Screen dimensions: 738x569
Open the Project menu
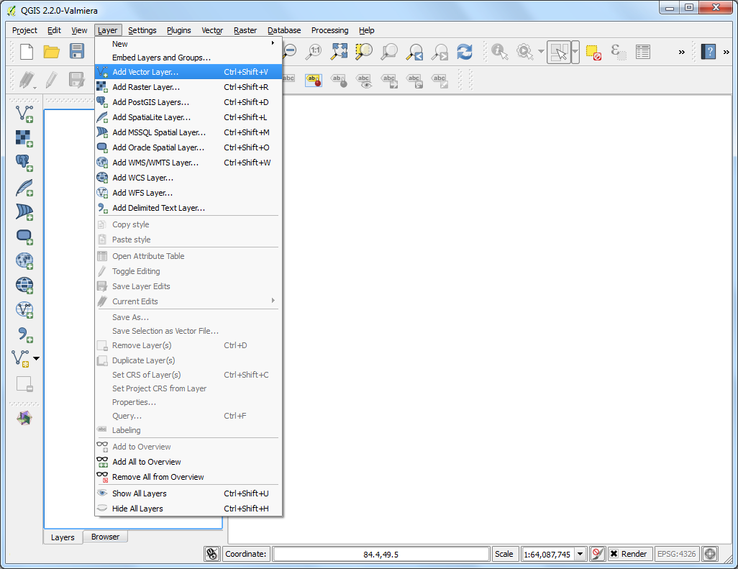click(24, 30)
